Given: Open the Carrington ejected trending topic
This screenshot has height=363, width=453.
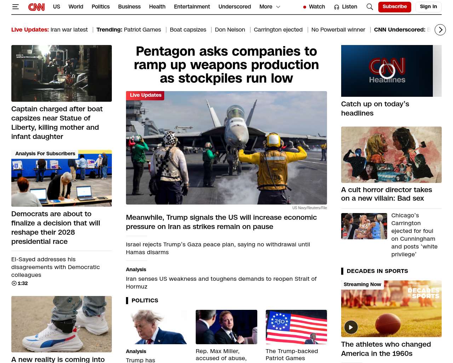Looking at the screenshot, I should 278,30.
